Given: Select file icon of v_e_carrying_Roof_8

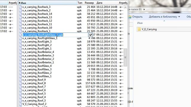Looking at the screenshot, I should coord(21,83).
